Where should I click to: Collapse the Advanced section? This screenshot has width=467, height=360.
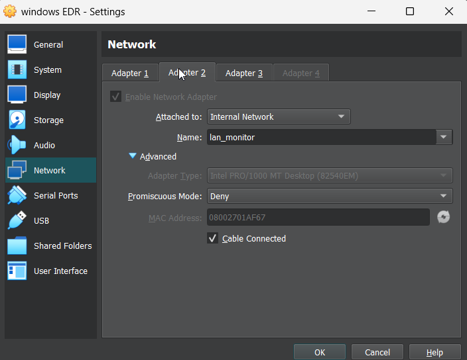coord(133,156)
